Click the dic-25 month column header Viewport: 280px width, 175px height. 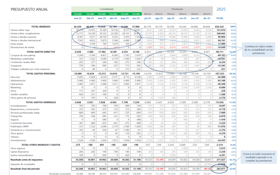tap(206, 18)
